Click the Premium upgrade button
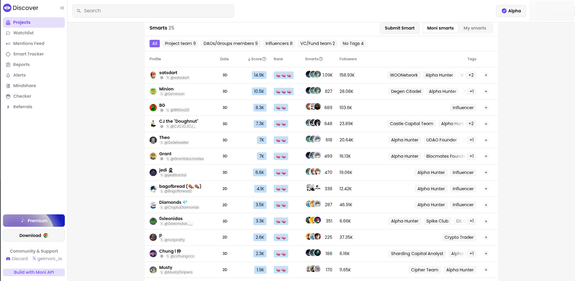The width and height of the screenshot is (575, 281). tap(34, 220)
